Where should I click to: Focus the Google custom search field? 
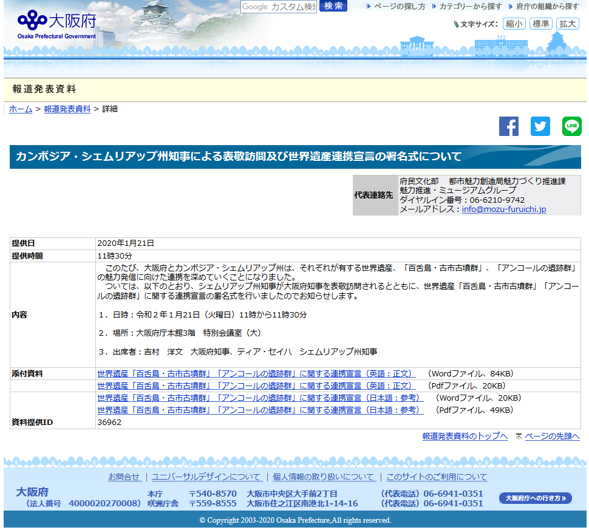tap(279, 7)
